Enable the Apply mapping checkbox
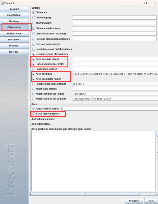 pyautogui.click(x=34, y=23)
